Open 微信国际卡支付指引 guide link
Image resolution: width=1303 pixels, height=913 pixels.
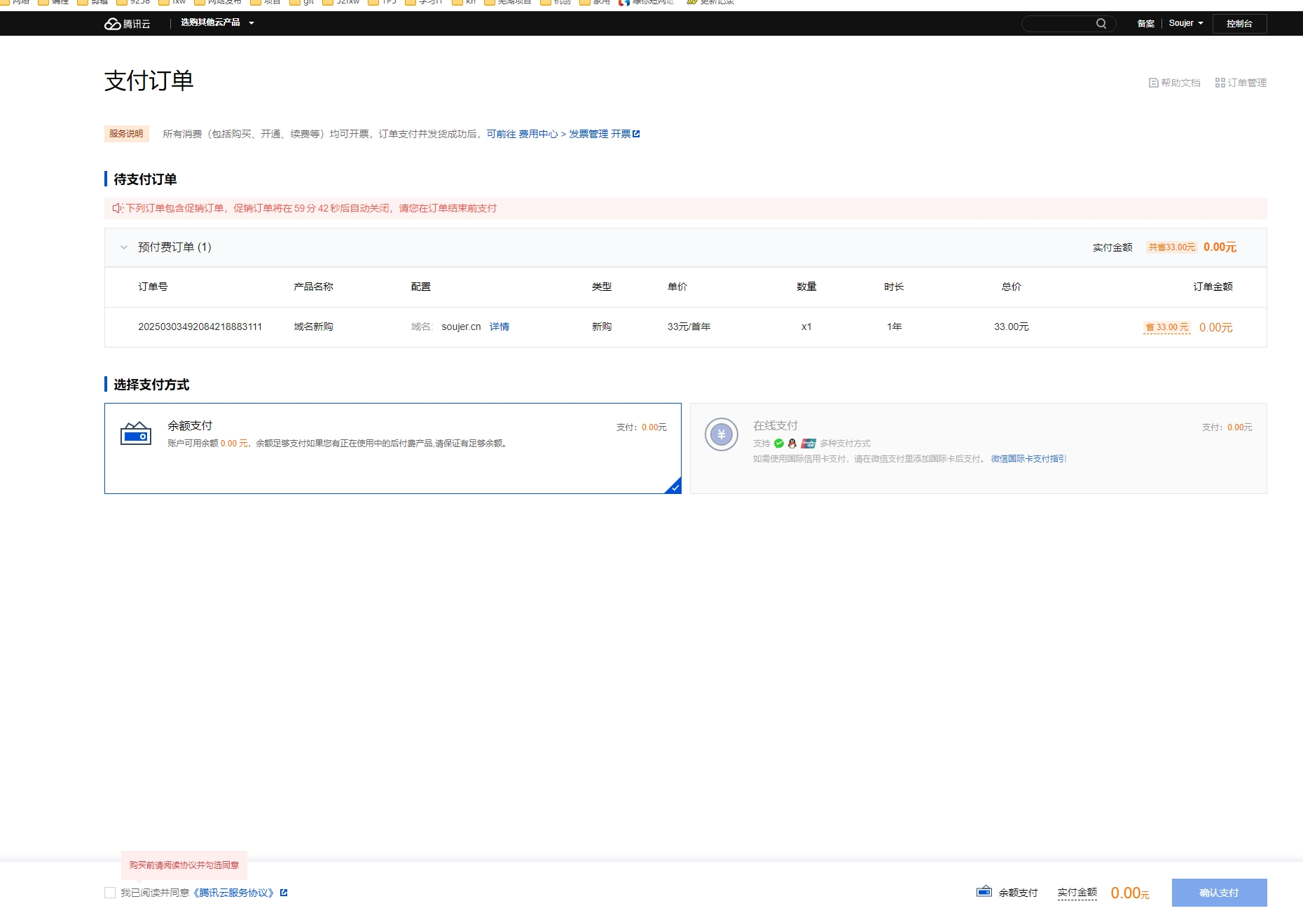pyautogui.click(x=1028, y=459)
